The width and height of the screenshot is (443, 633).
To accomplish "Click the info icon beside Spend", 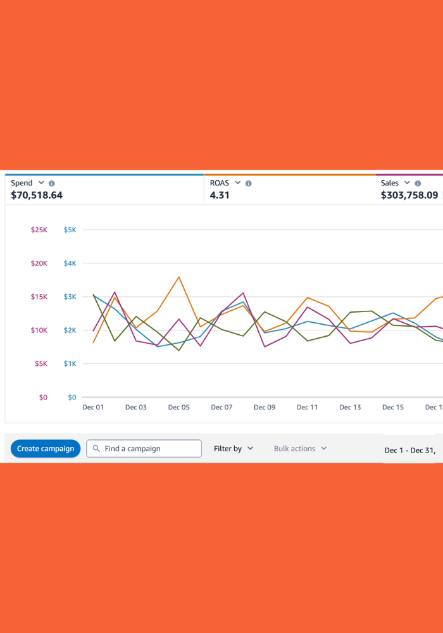I will point(52,183).
